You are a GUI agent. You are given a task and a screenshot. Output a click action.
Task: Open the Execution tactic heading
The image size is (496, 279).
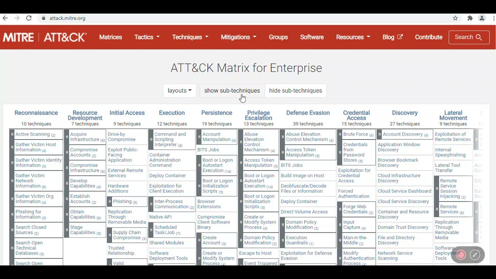click(x=172, y=113)
